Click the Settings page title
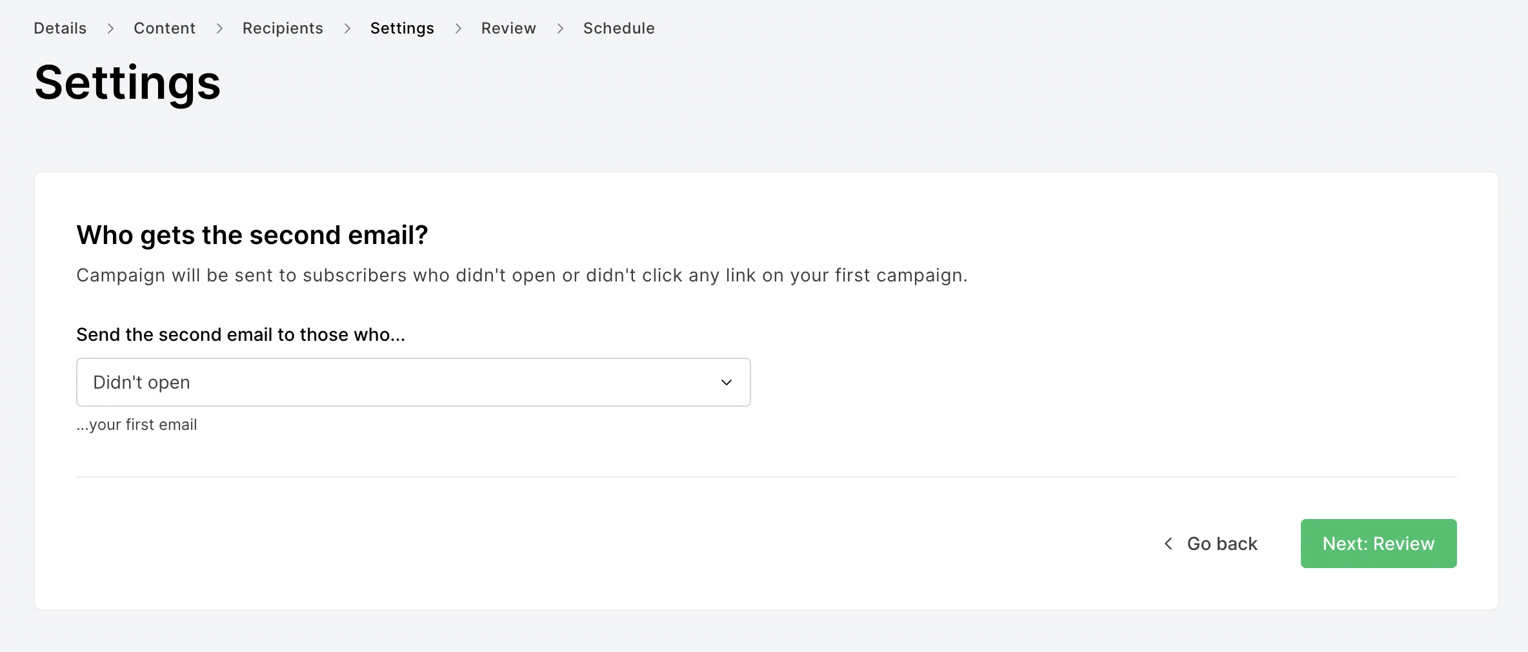Image resolution: width=1528 pixels, height=652 pixels. click(127, 83)
